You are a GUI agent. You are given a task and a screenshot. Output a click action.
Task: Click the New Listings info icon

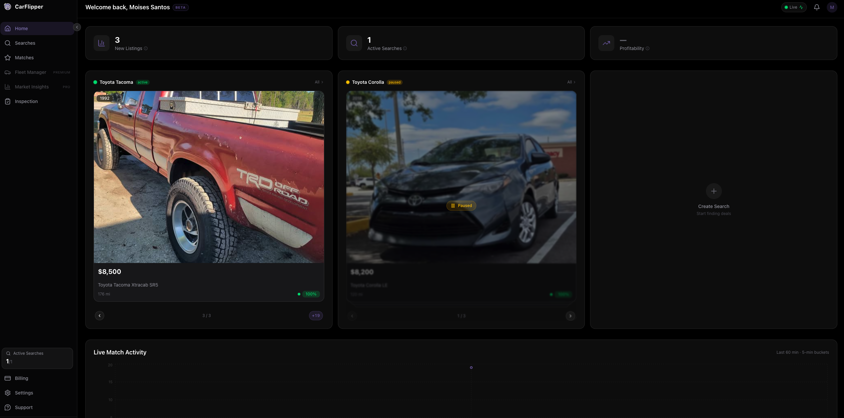coord(146,48)
